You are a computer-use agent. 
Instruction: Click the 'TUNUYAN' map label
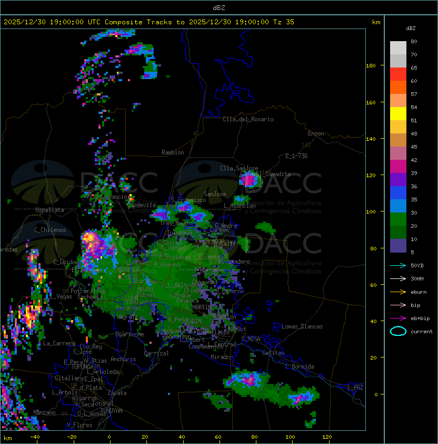(x=112, y=411)
